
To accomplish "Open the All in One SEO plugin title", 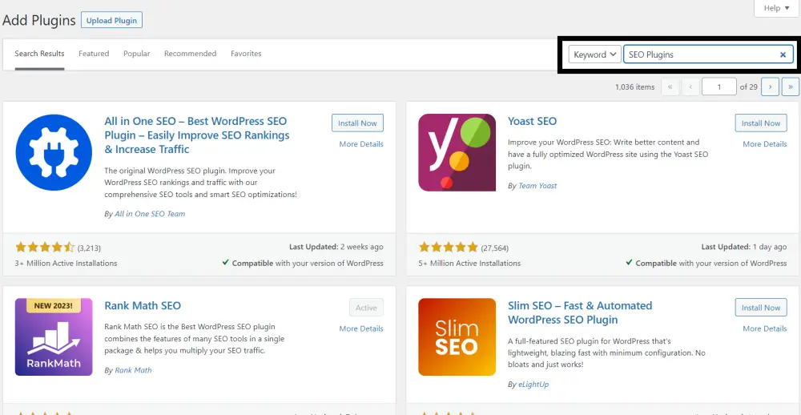I will [x=197, y=135].
